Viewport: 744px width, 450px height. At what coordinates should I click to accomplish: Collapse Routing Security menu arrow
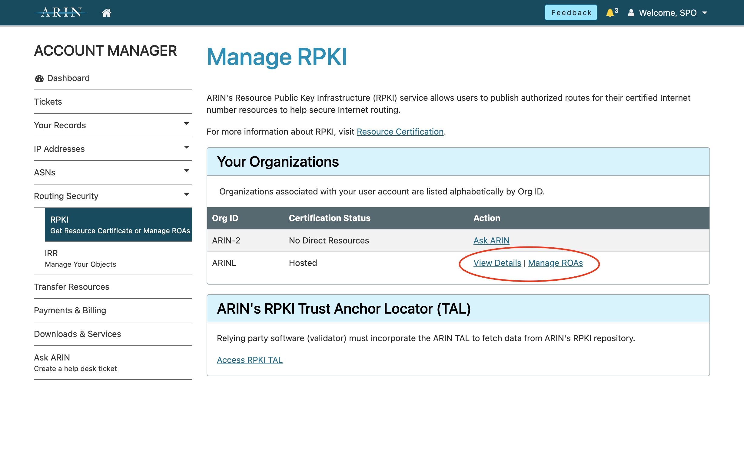187,194
